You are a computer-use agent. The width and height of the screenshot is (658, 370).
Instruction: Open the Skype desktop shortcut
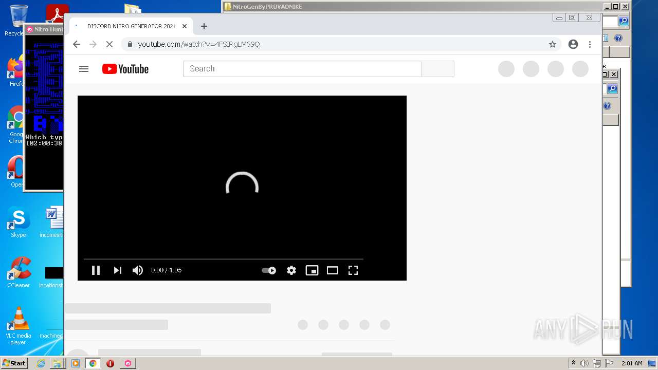[x=19, y=222]
